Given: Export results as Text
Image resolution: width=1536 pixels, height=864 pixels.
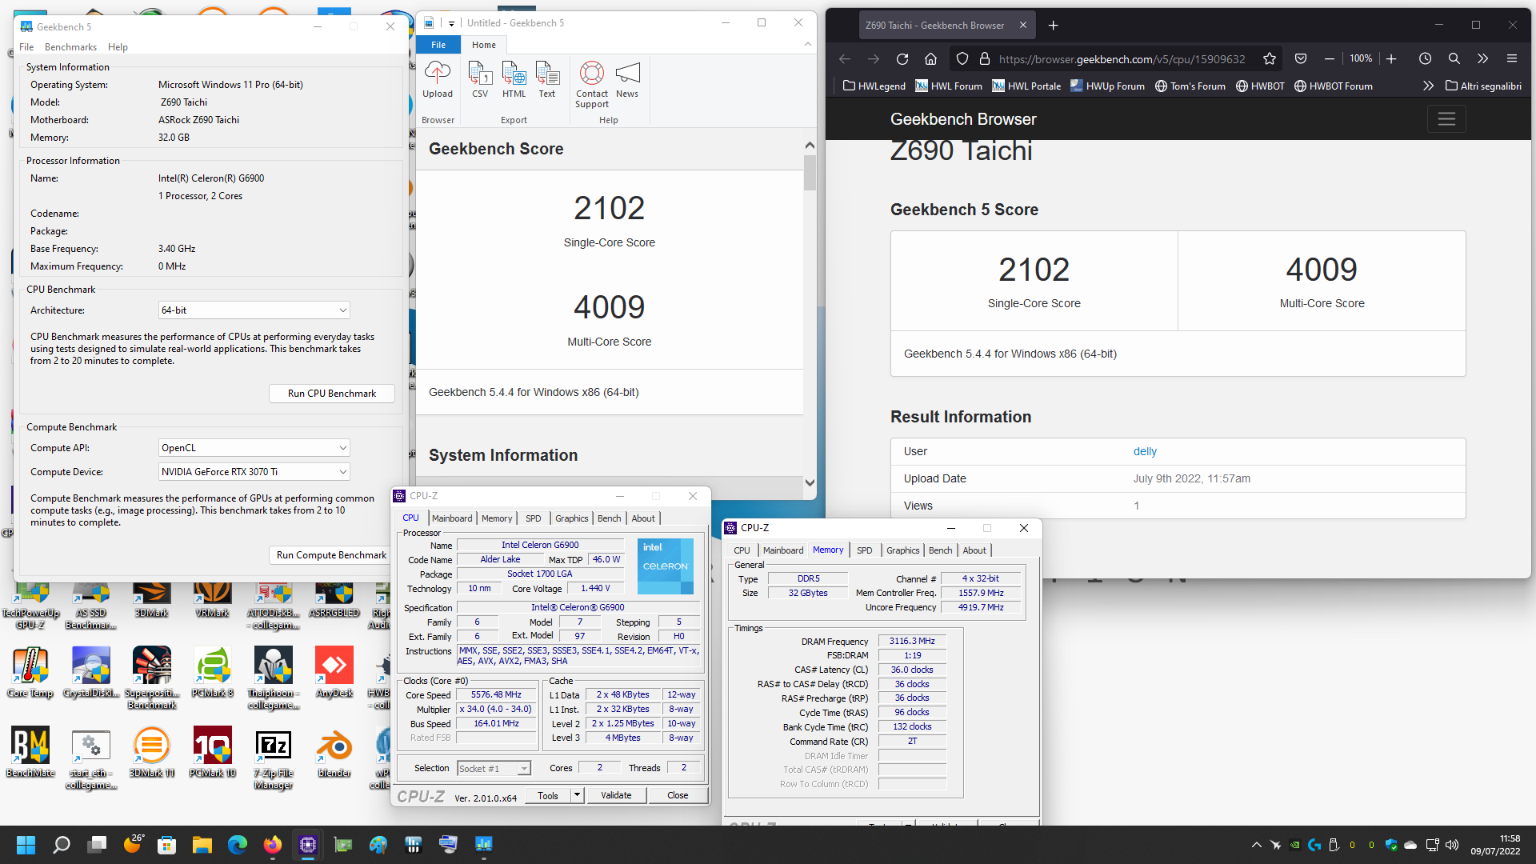Looking at the screenshot, I should pyautogui.click(x=547, y=80).
